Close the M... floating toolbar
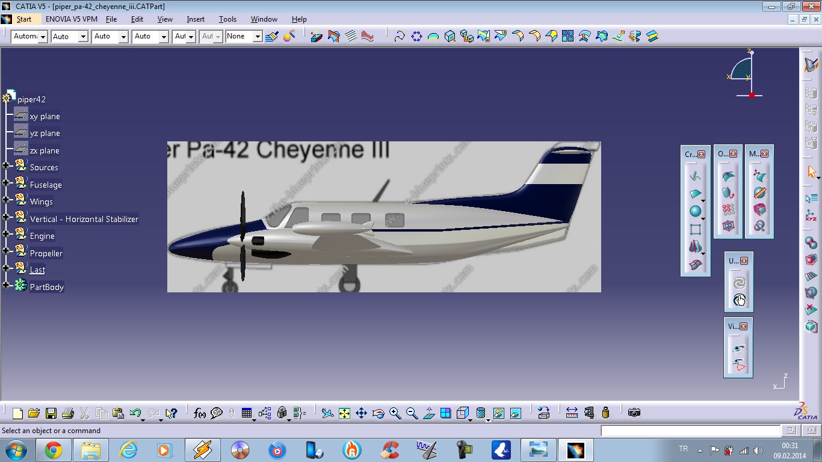Screen dimensions: 822x462 [764, 154]
